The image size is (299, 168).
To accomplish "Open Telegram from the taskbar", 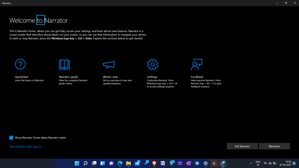I will [197, 163].
